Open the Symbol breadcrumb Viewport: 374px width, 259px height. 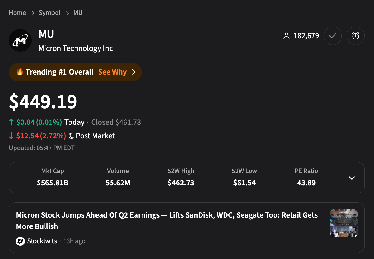point(50,13)
